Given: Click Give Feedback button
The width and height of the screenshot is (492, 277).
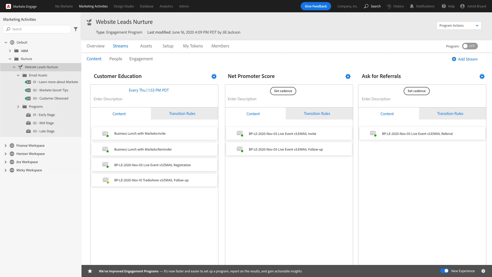Looking at the screenshot, I should click(316, 6).
